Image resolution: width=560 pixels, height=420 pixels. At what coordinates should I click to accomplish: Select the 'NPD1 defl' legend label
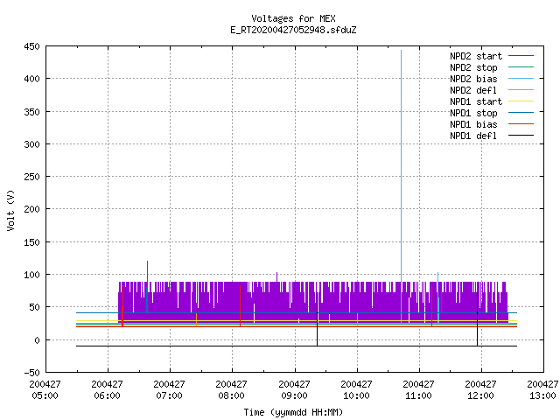pos(473,136)
